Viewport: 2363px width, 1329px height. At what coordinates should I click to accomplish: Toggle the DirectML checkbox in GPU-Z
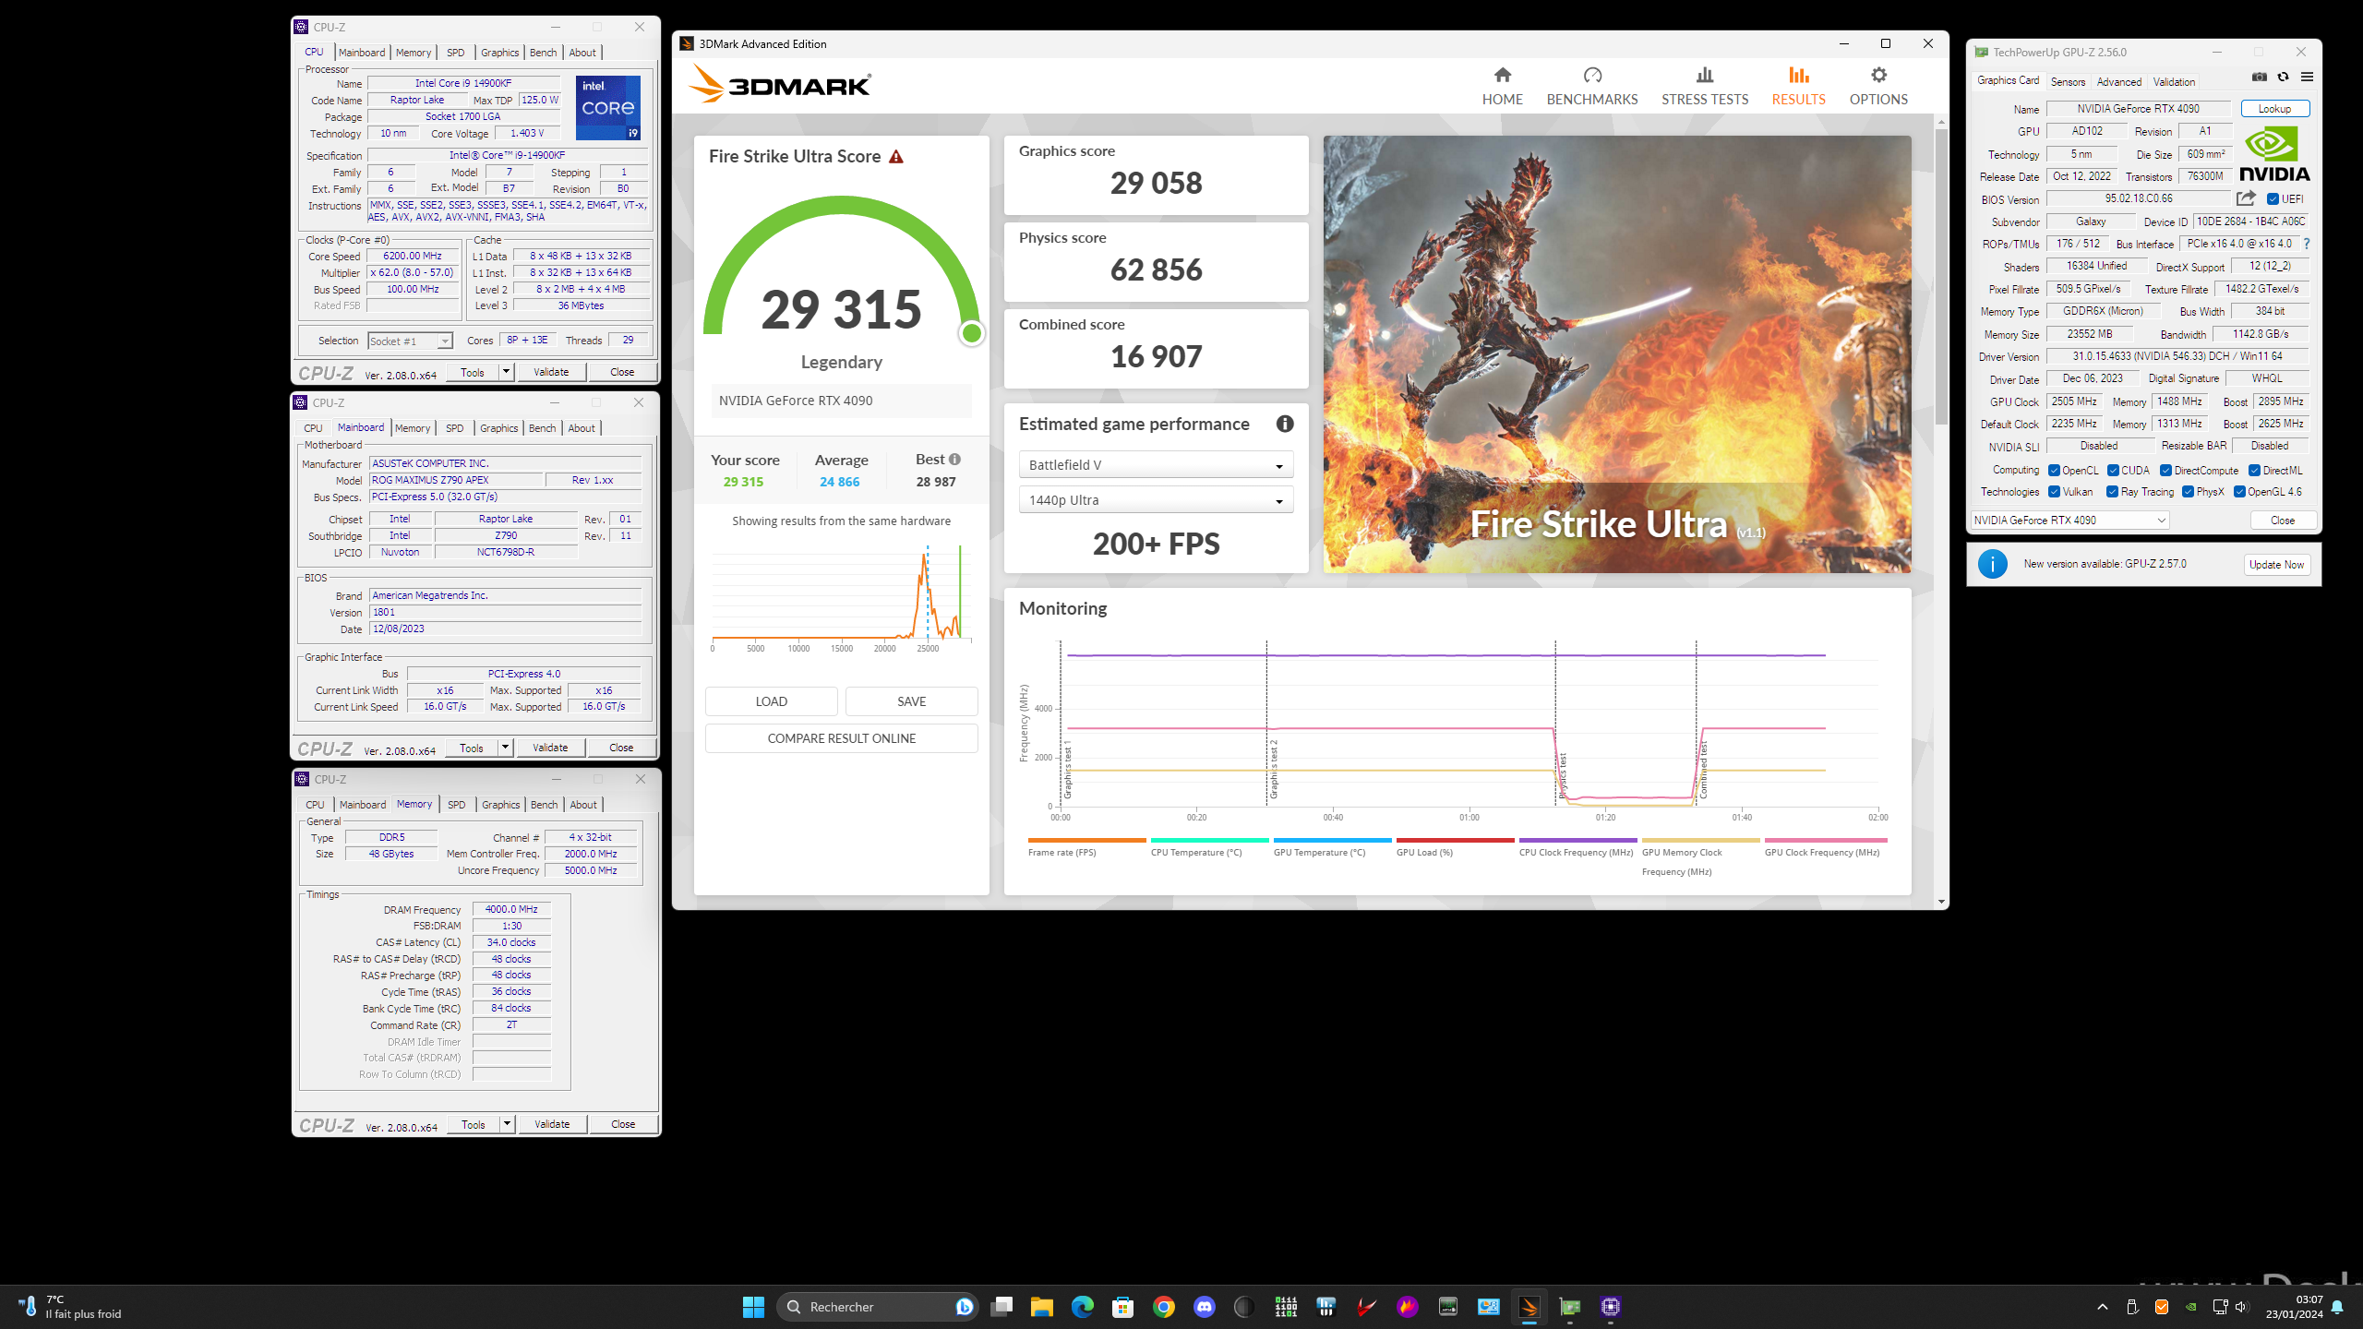[2254, 471]
